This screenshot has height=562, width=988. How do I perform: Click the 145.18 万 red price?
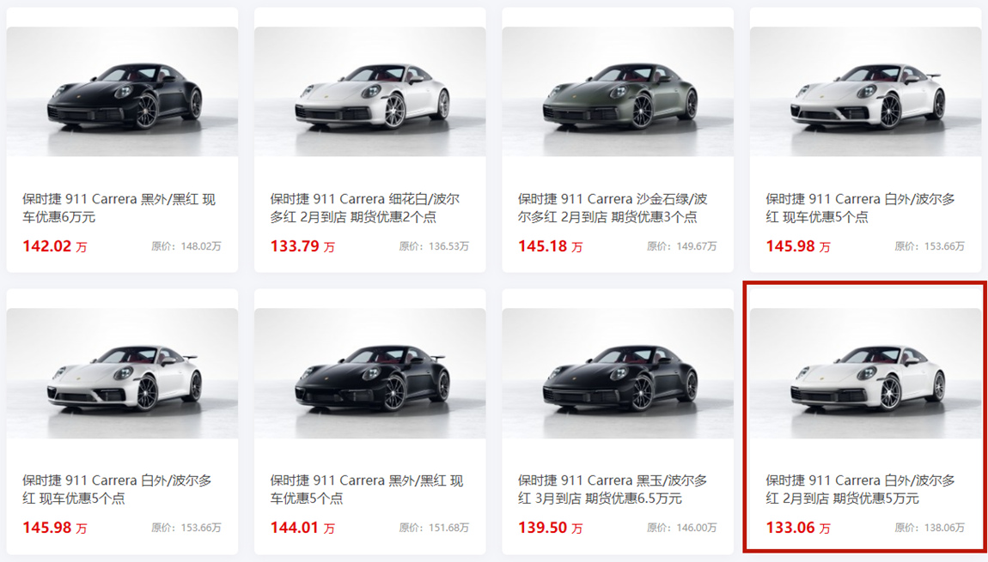coord(550,246)
